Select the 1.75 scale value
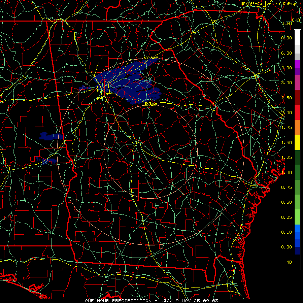Screen dimensions: 303x303 287,128
